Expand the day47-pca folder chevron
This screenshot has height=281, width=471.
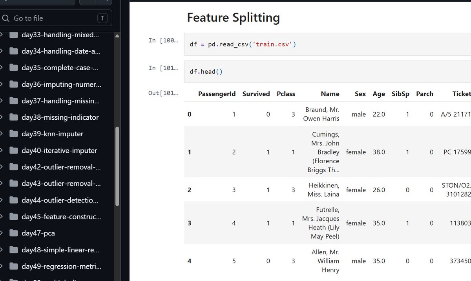pos(2,233)
